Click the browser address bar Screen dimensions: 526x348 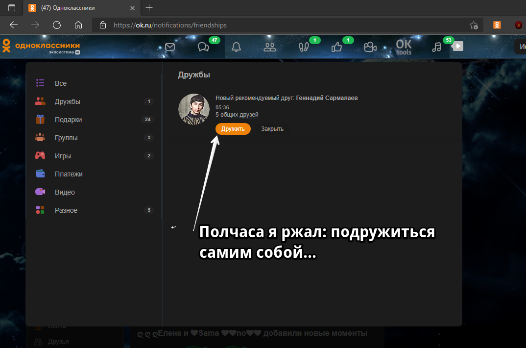click(284, 25)
